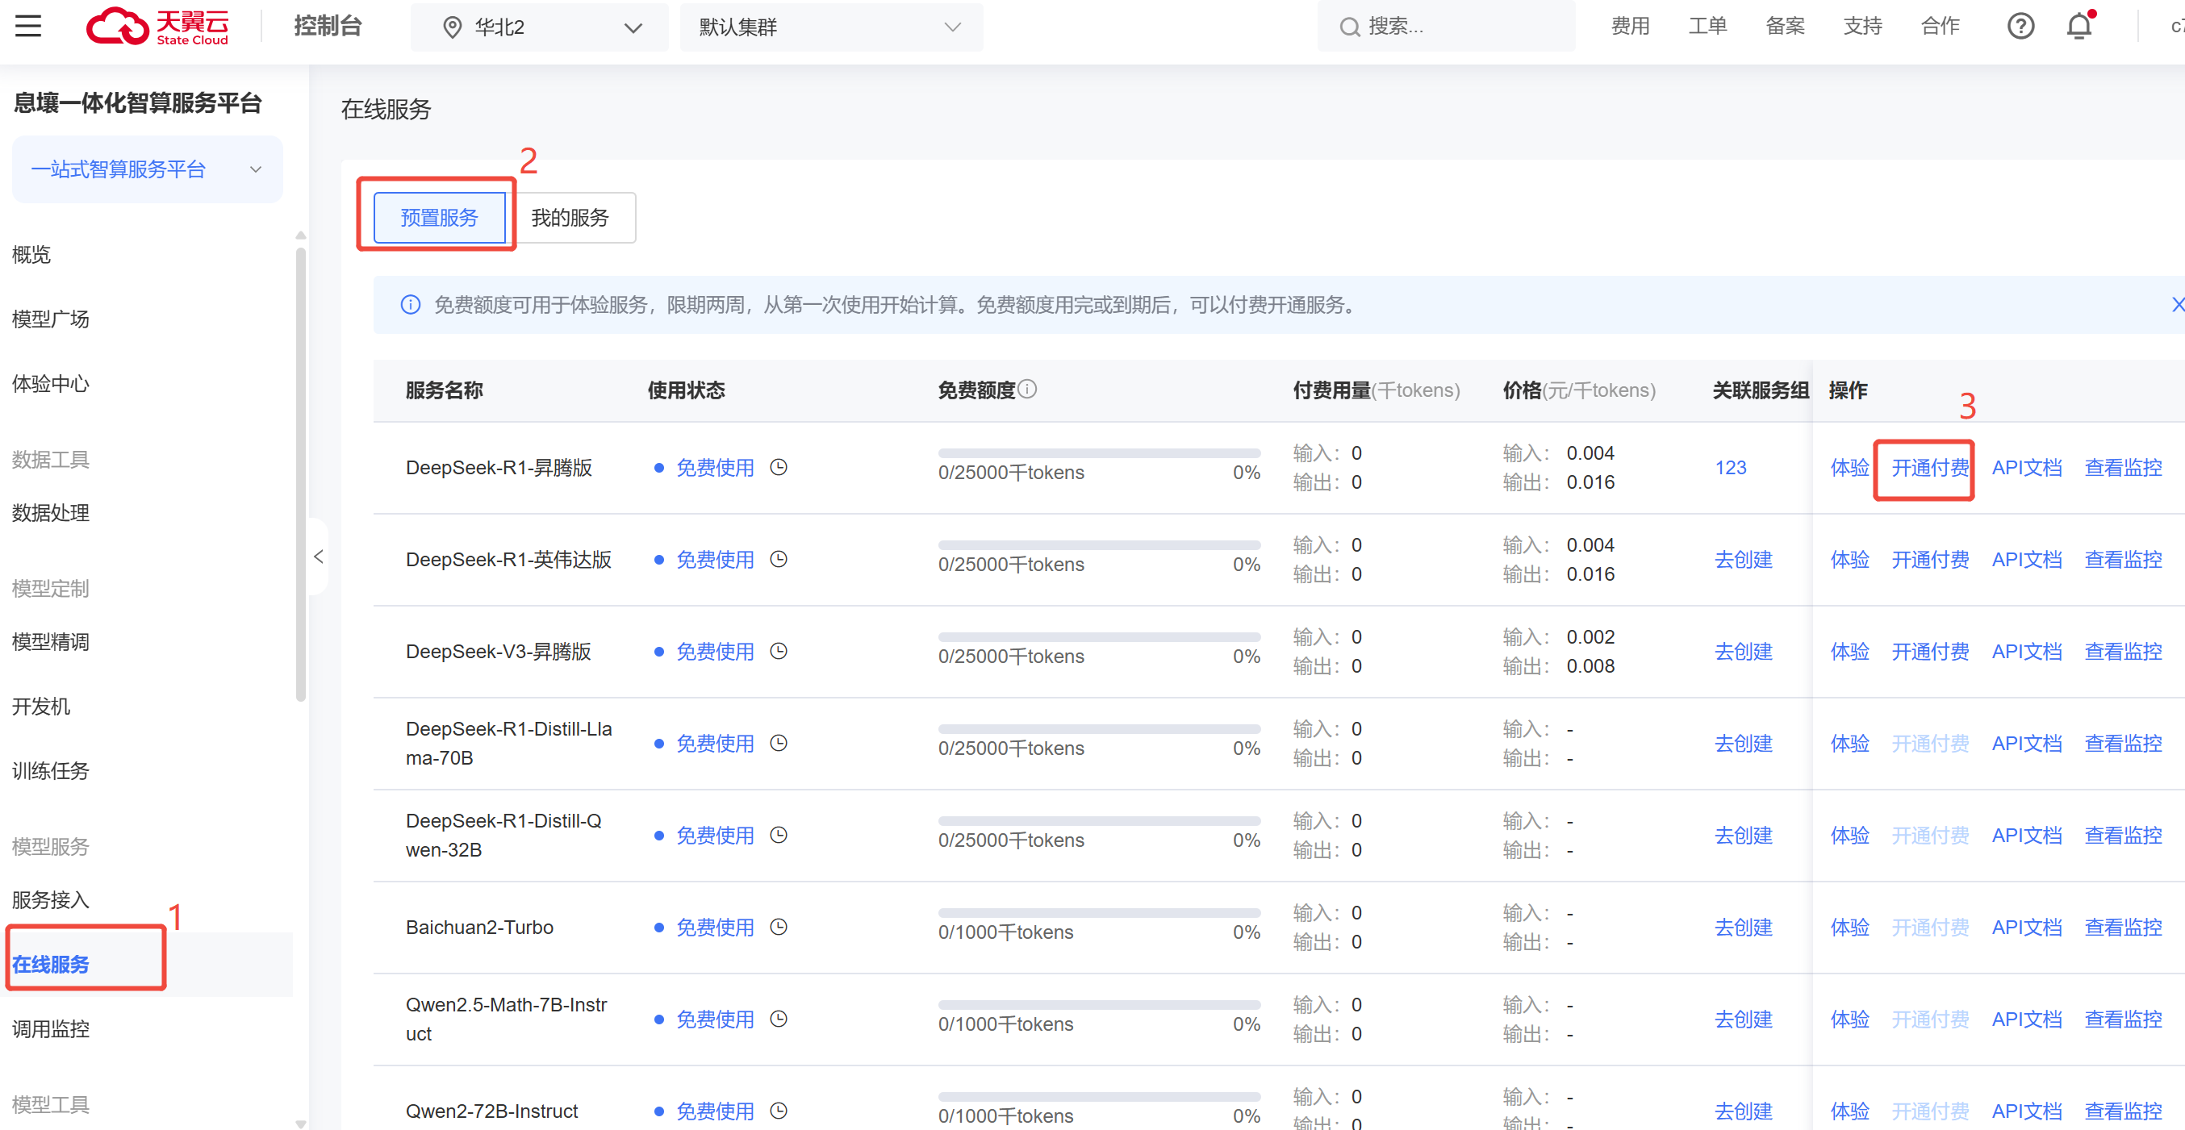
Task: Click the DeepSeek-R1-昇腾版 free quota progress bar
Action: tap(1099, 452)
